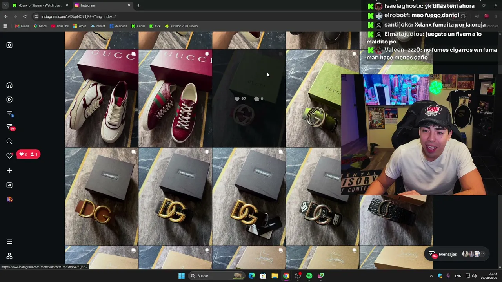This screenshot has width=502, height=282.
Task: Show hidden system tray icons
Action: pyautogui.click(x=431, y=276)
